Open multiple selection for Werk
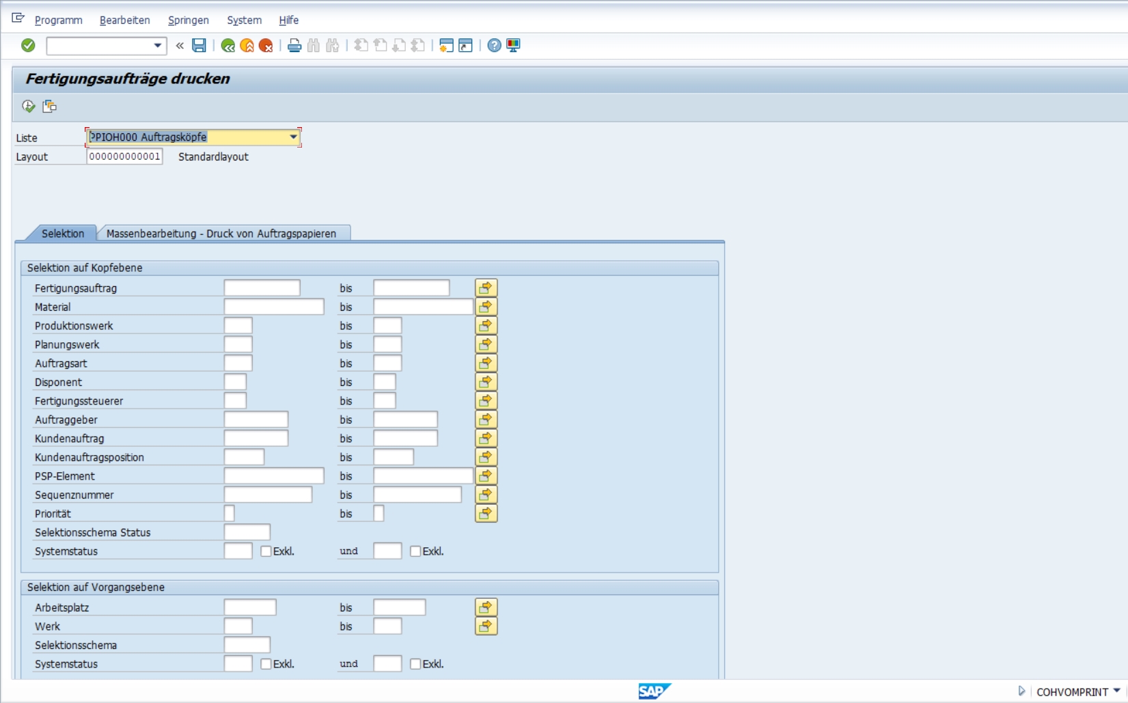1128x703 pixels. 486,626
